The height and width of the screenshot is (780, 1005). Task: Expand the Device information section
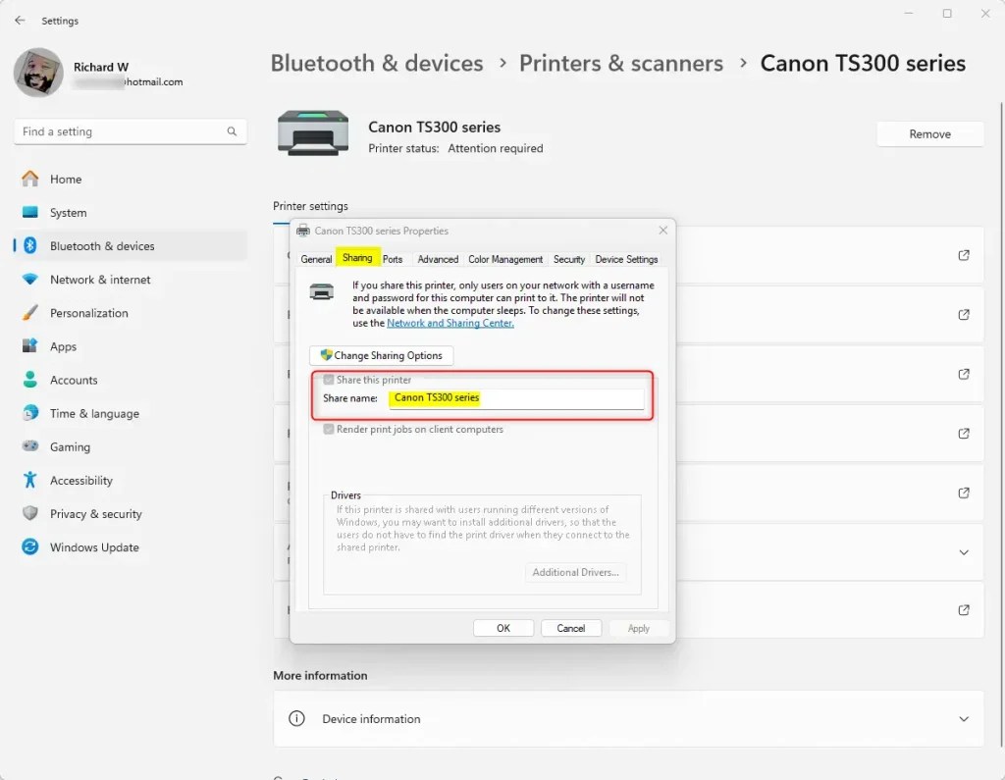(963, 718)
